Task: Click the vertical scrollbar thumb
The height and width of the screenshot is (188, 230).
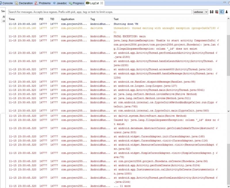Action: point(228,55)
